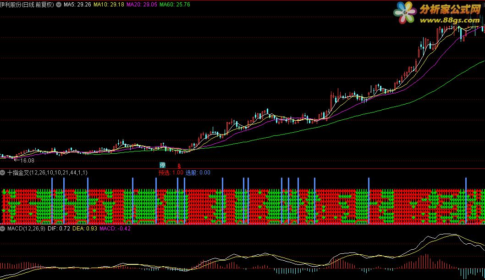Select the MA5: 29.26 label
The image size is (485, 280).
[77, 5]
